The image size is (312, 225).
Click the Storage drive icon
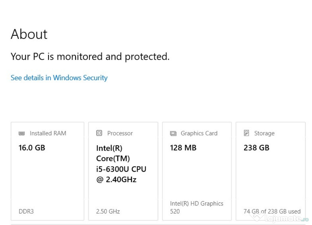tap(246, 133)
